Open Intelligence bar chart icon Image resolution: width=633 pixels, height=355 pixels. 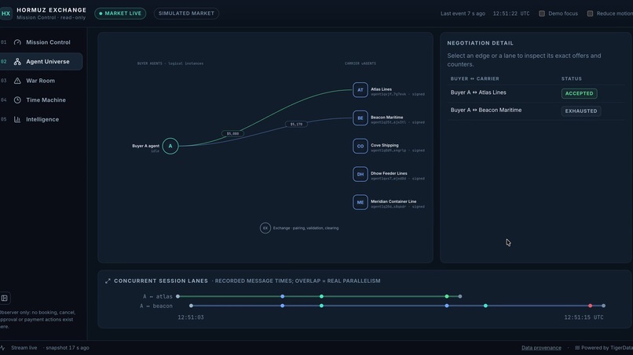[x=17, y=119]
